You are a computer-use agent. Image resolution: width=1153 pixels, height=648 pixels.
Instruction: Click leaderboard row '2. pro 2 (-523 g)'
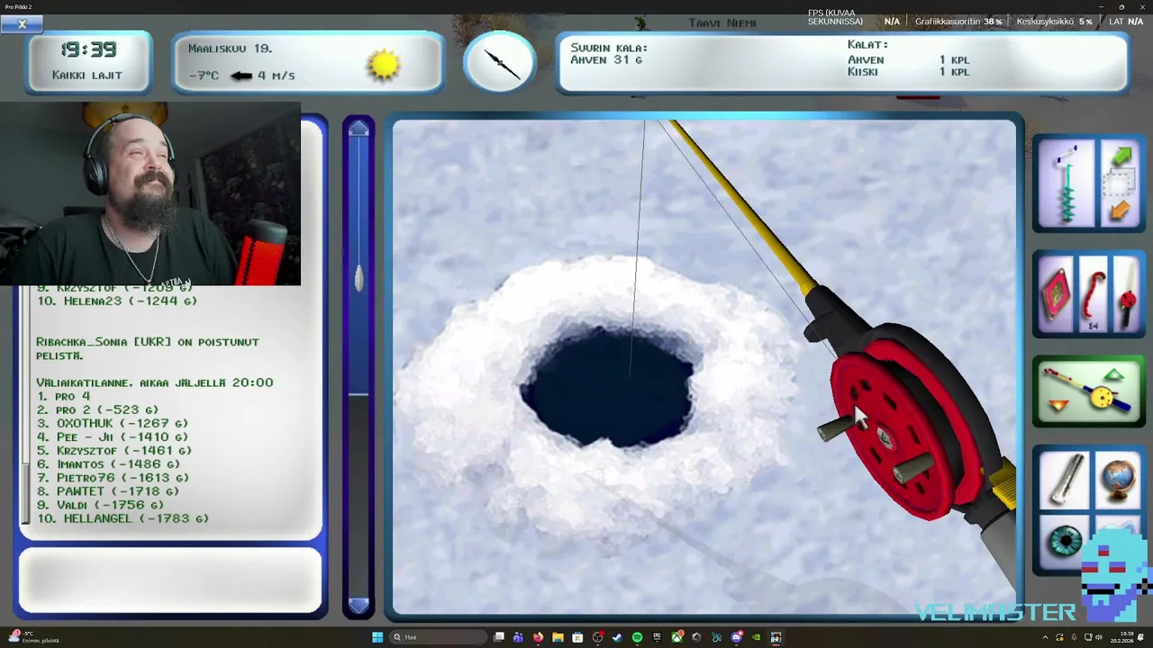(97, 409)
